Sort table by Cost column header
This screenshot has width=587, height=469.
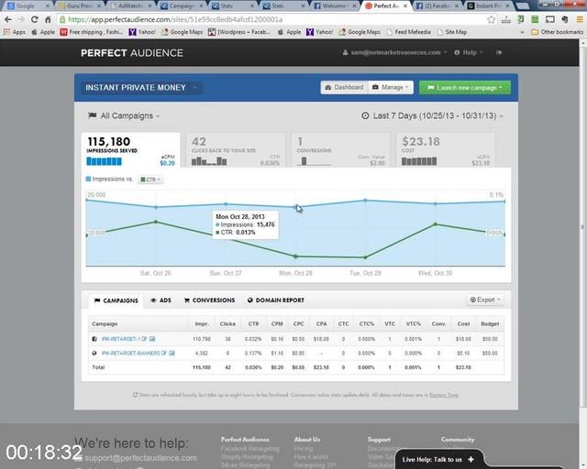[x=463, y=324]
